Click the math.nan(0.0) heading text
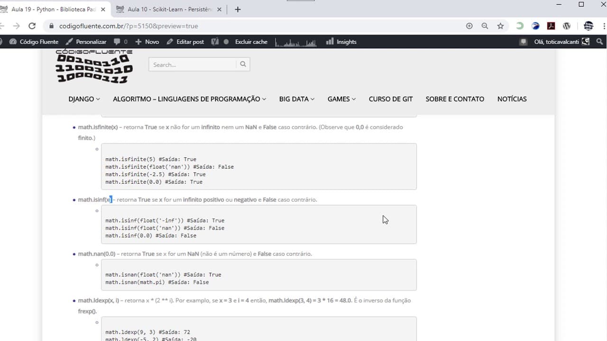The image size is (607, 341). pyautogui.click(x=97, y=254)
